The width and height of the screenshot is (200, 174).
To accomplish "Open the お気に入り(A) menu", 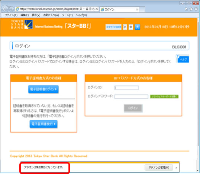I will (51, 15).
